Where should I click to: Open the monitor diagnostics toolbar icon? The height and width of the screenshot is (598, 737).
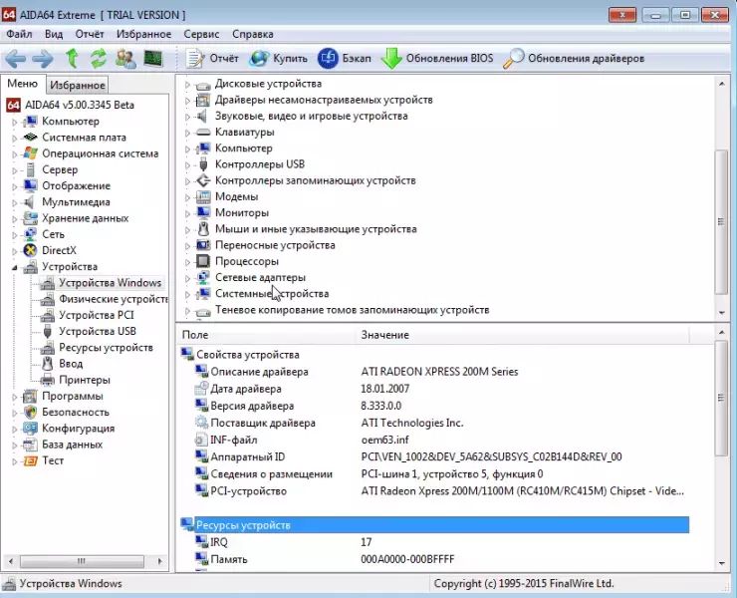coord(153,59)
